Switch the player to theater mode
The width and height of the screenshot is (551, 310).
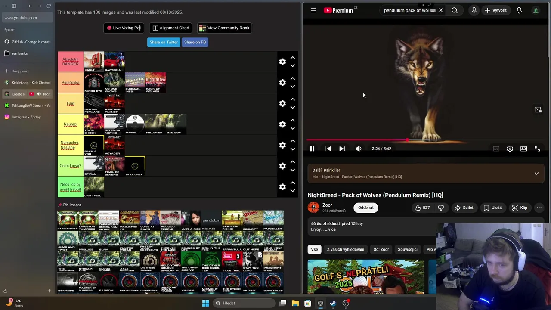pos(523,149)
